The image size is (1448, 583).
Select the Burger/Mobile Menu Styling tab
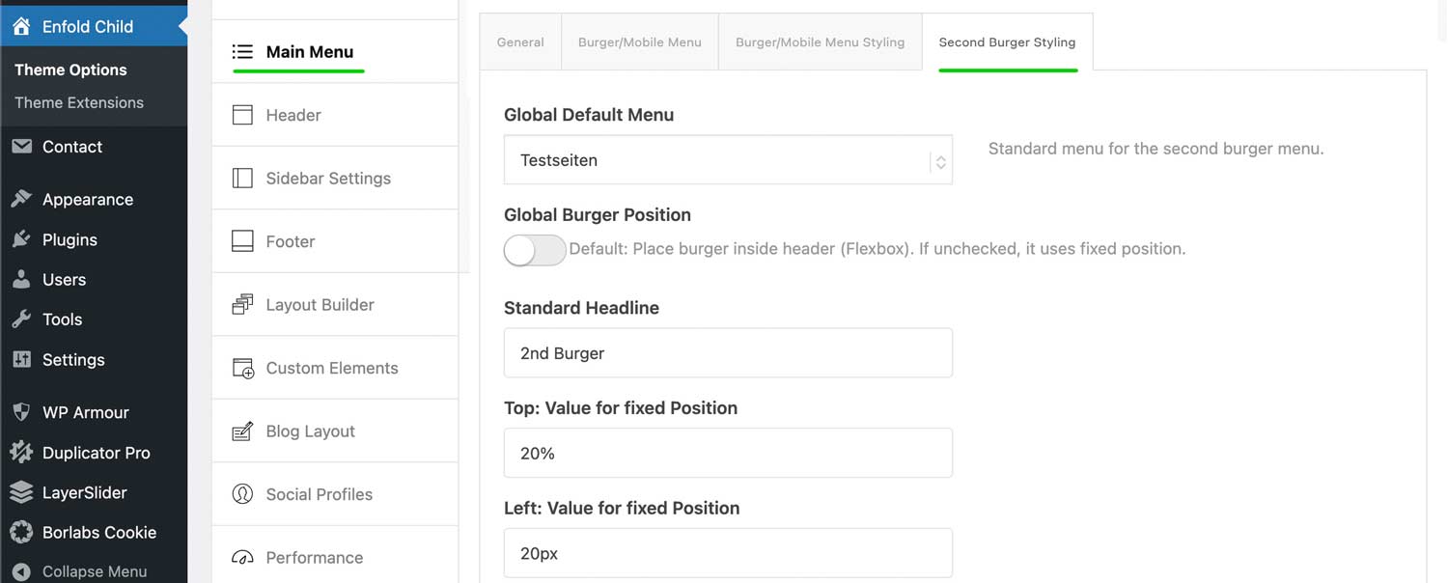tap(820, 42)
